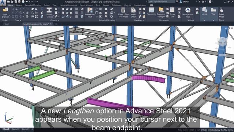
Task: Add a new drawing tab with plus button
Action: coord(56,24)
